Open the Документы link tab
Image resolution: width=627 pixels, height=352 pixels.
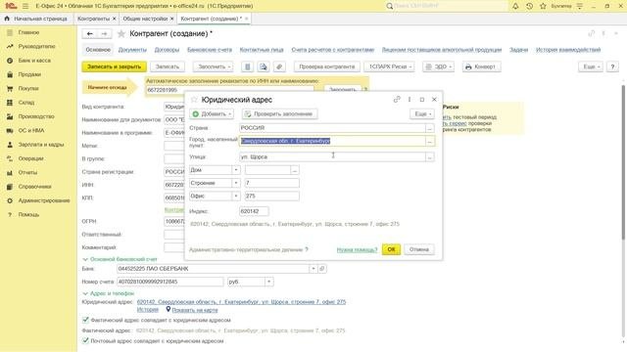[x=132, y=50]
